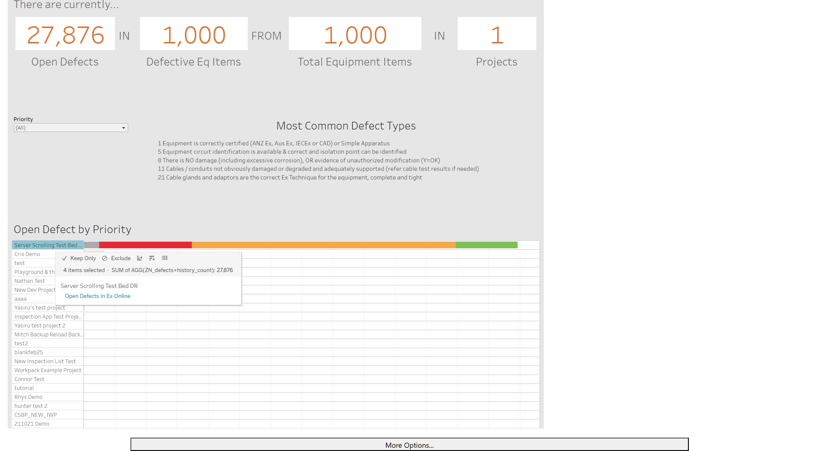Select the Mitch Backup Reload Backup row

48,334
